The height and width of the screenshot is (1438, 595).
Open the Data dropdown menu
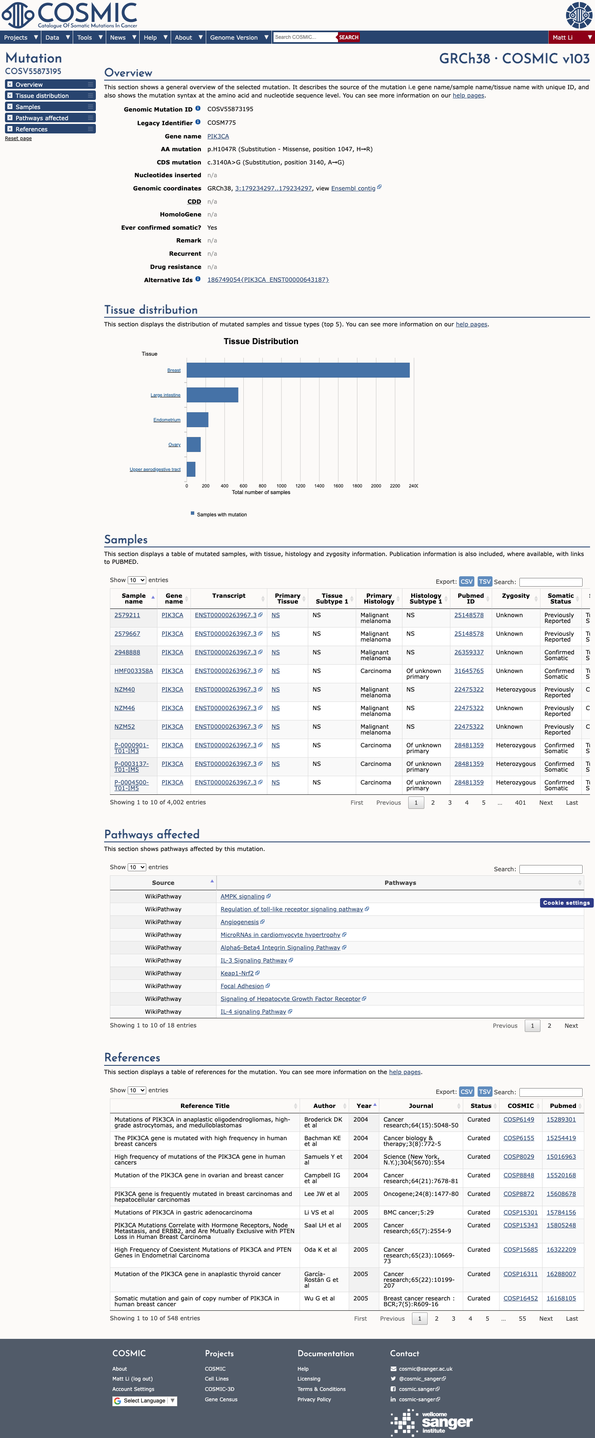point(57,38)
